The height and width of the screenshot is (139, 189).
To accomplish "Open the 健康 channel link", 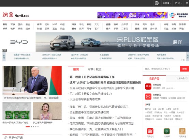I will pos(137,29).
